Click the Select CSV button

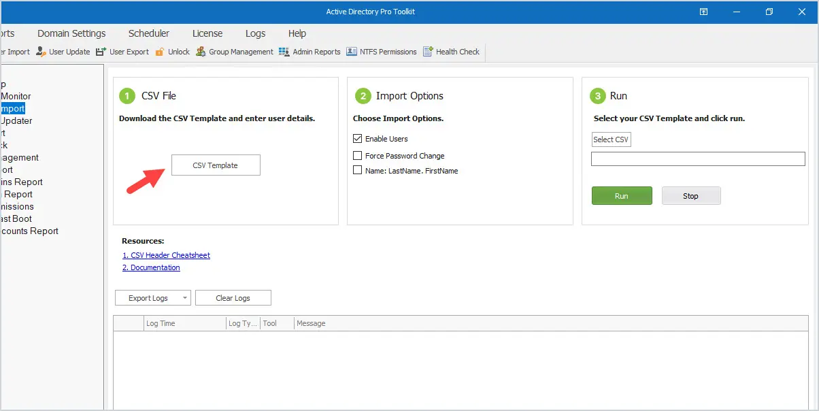click(611, 139)
